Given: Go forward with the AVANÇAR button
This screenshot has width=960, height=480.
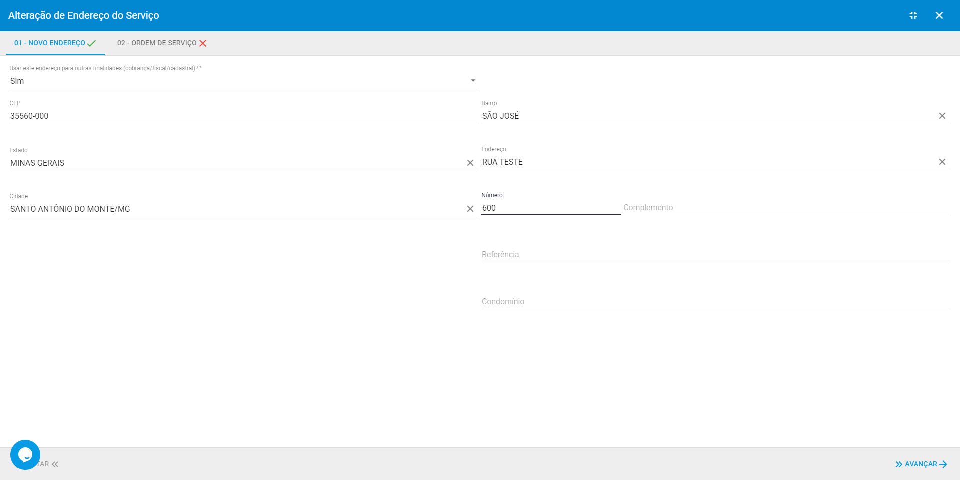Looking at the screenshot, I should click(921, 464).
